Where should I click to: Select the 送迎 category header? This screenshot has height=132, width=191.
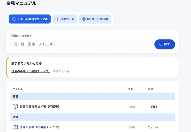(x=93, y=117)
